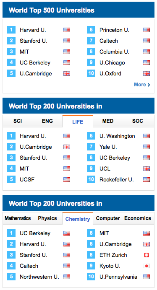This screenshot has height=290, width=157.
Task: Click the UK flag next to U.Oxford
Action: click(147, 74)
